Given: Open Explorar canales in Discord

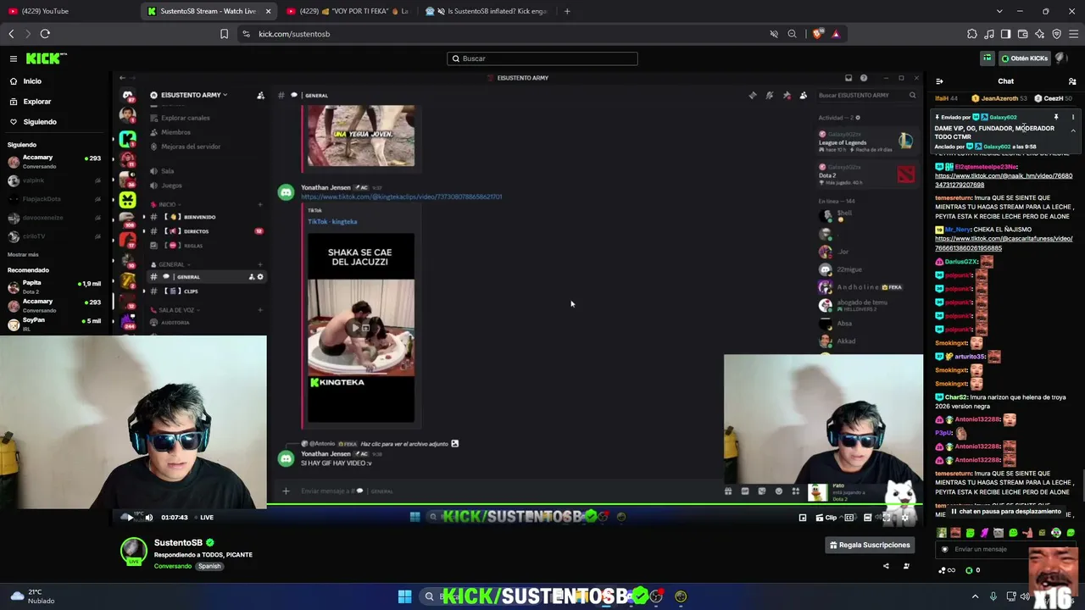Looking at the screenshot, I should point(181,118).
